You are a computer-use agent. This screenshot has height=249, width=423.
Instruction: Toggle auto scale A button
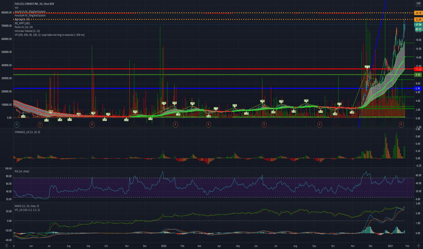coord(418,246)
